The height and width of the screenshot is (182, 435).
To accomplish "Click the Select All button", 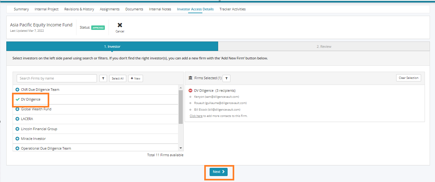I will (x=118, y=78).
